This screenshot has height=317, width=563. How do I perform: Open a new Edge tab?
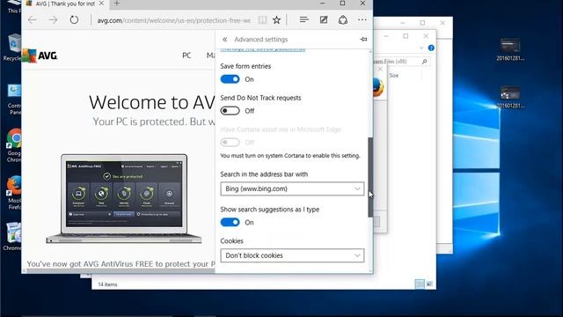coord(117,4)
